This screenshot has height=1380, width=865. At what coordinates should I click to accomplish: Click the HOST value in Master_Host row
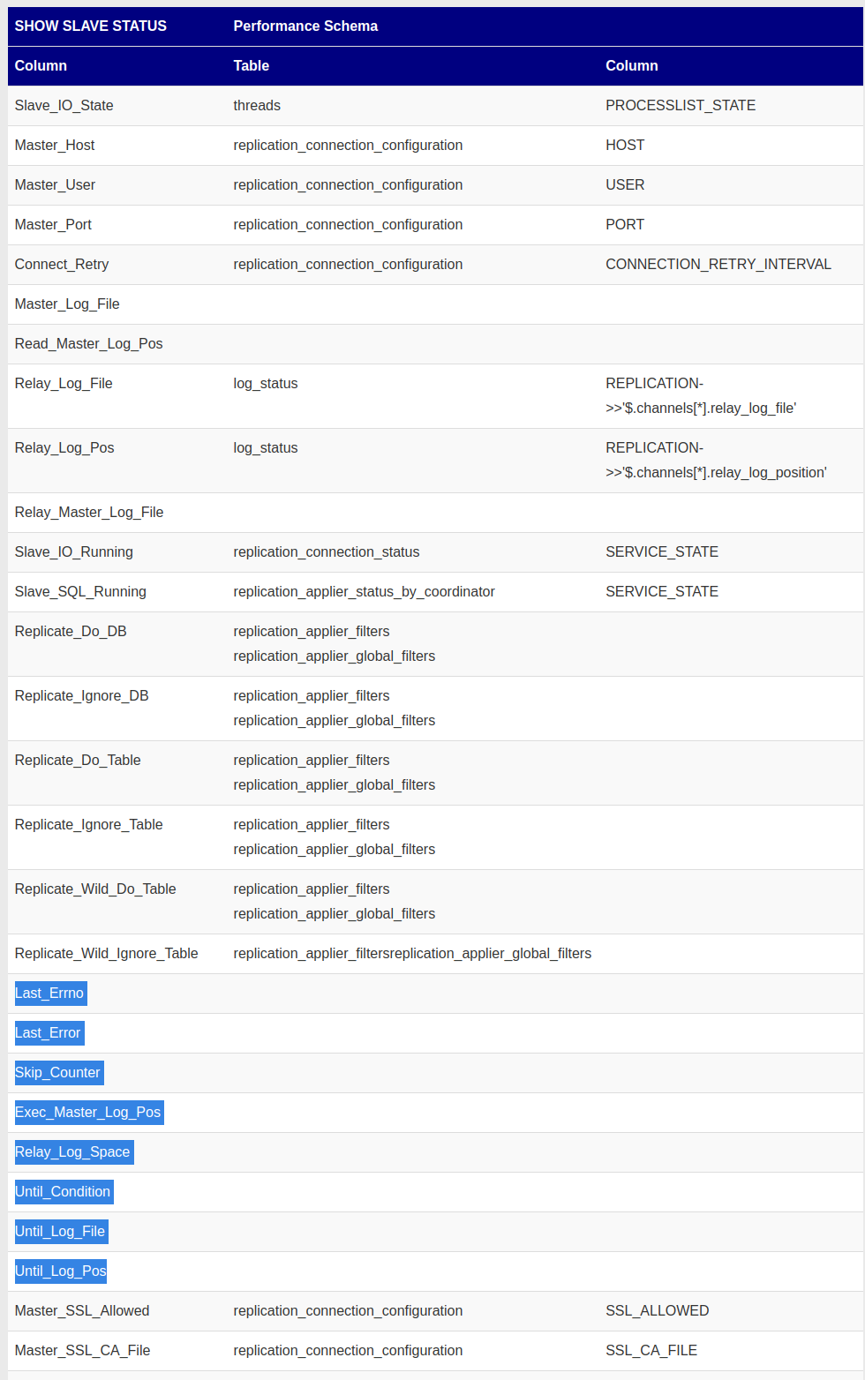pos(625,146)
